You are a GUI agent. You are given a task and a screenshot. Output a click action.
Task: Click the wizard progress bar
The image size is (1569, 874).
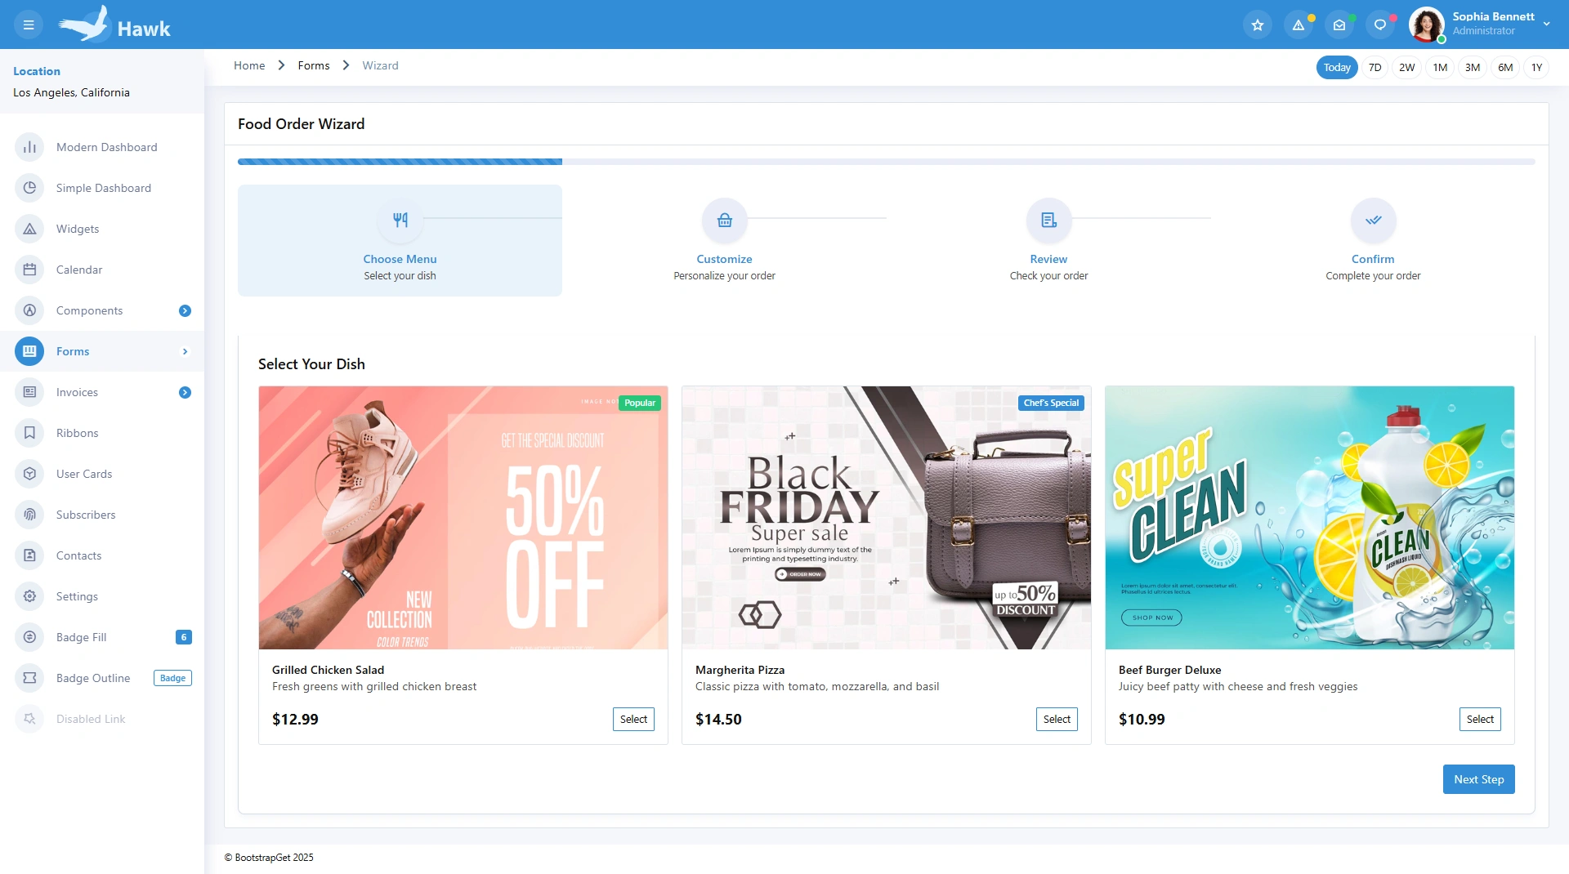886,162
